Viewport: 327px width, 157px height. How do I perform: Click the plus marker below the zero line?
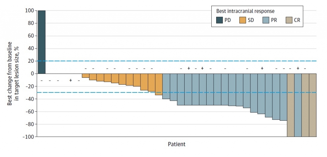tap(71, 80)
